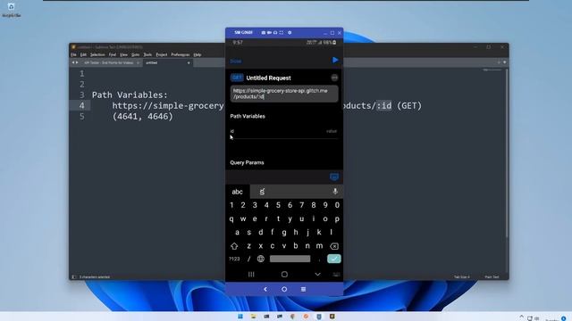Click the request URL input field
Viewport: 572px width, 321px height.
pos(284,94)
